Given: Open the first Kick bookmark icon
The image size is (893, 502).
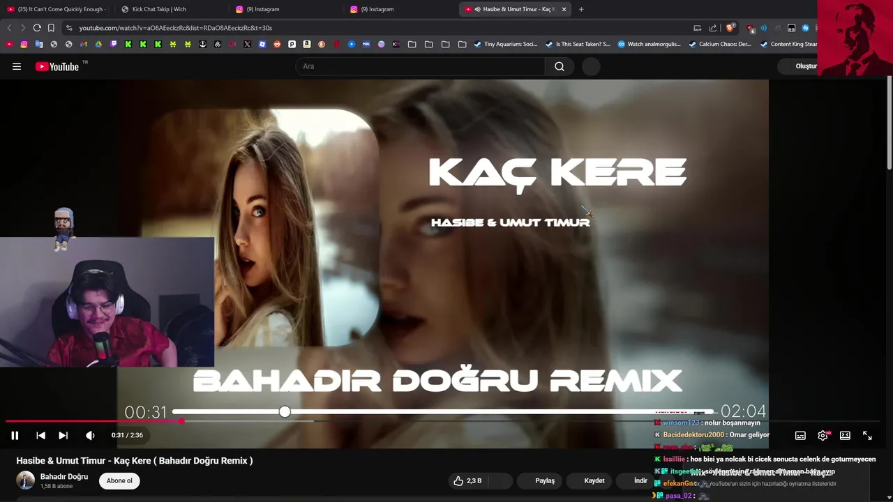Looking at the screenshot, I should click(128, 44).
